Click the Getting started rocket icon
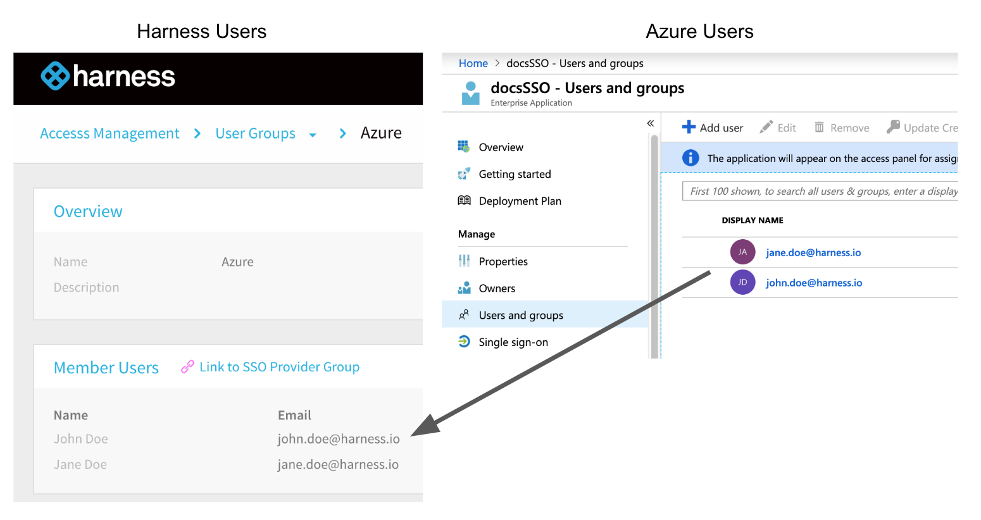The height and width of the screenshot is (520, 981). pyautogui.click(x=464, y=173)
